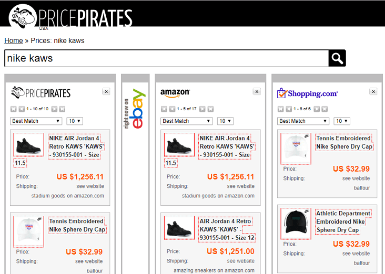The width and height of the screenshot is (385, 274).
Task: Go to first page in Shopping.com panel
Action: tap(280, 109)
